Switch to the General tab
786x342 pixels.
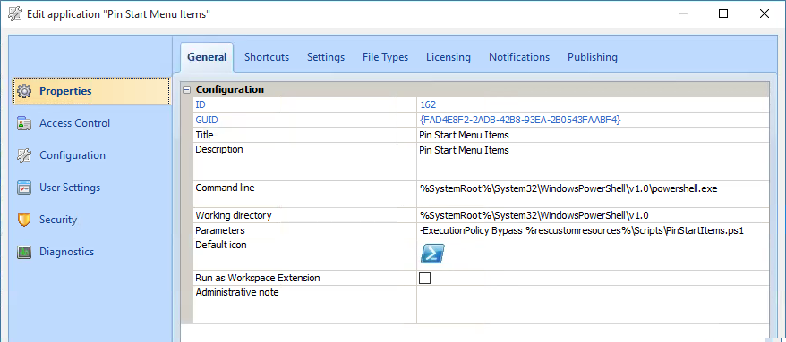pos(207,57)
